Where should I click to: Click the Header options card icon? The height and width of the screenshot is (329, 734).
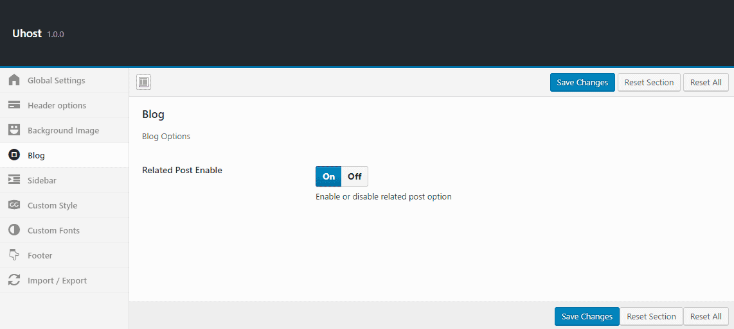[14, 105]
